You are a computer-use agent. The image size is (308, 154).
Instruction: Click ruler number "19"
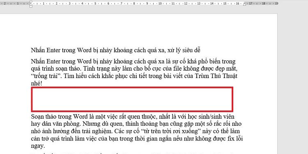276,3
